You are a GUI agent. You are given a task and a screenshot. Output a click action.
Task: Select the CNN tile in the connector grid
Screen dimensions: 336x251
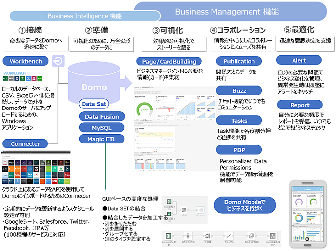click(55, 181)
